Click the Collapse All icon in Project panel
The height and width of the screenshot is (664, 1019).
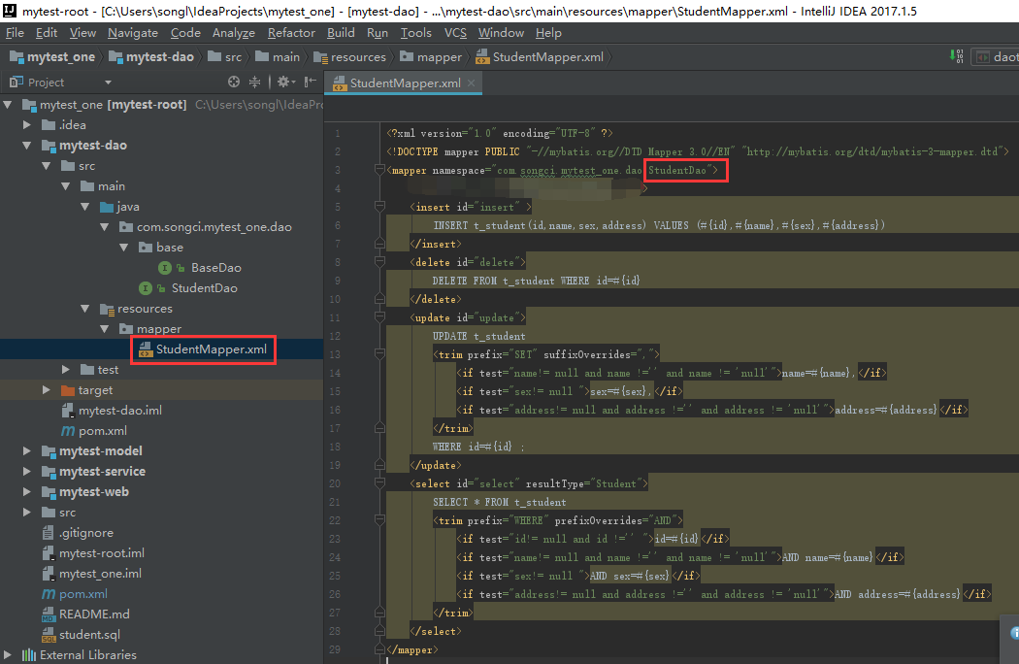[x=255, y=83]
